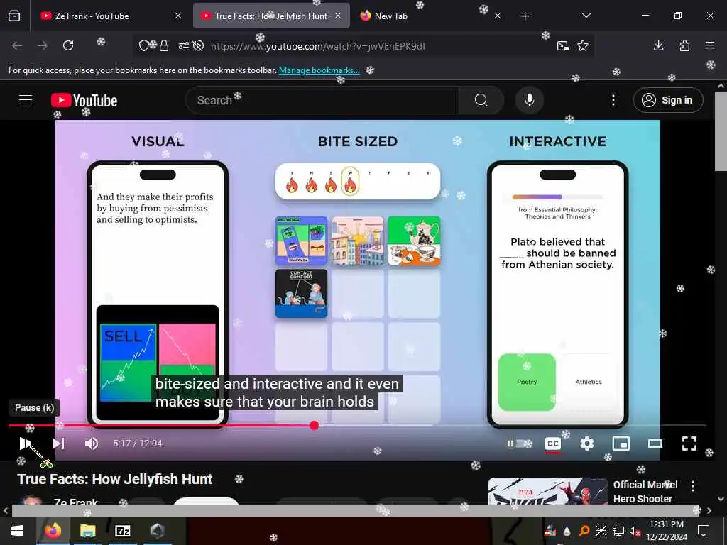This screenshot has width=727, height=545.
Task: Skip to the next video
Action: click(58, 444)
